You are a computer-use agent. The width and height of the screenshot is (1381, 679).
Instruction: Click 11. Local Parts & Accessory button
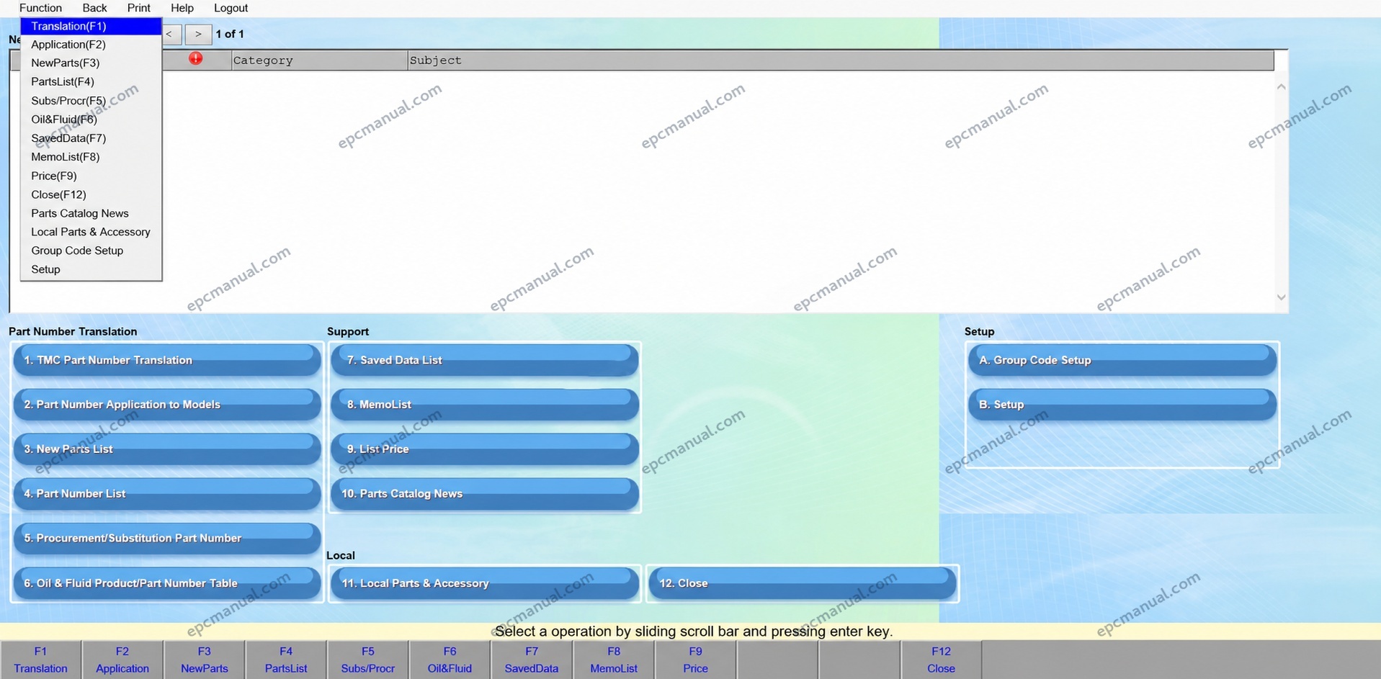[x=485, y=583]
